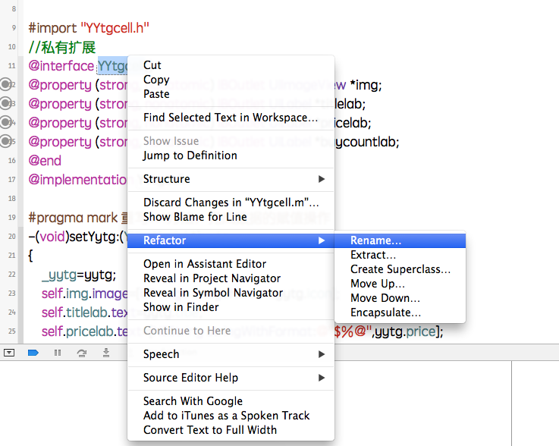Select Find Selected Text in Workspace
This screenshot has height=446, width=559.
click(x=231, y=118)
